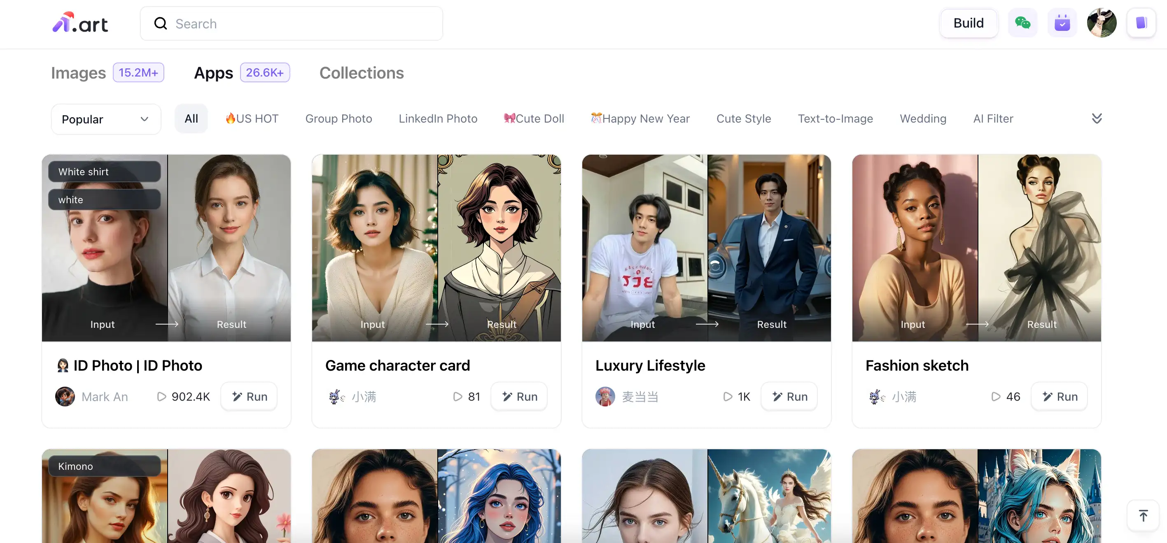Open 小满 avatar on Fashion sketch card
The image size is (1167, 543).
point(876,397)
